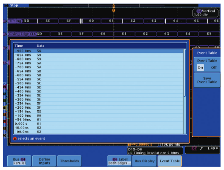Select digital channel 3 indicator
224x170 pixels.
(x=5, y=115)
